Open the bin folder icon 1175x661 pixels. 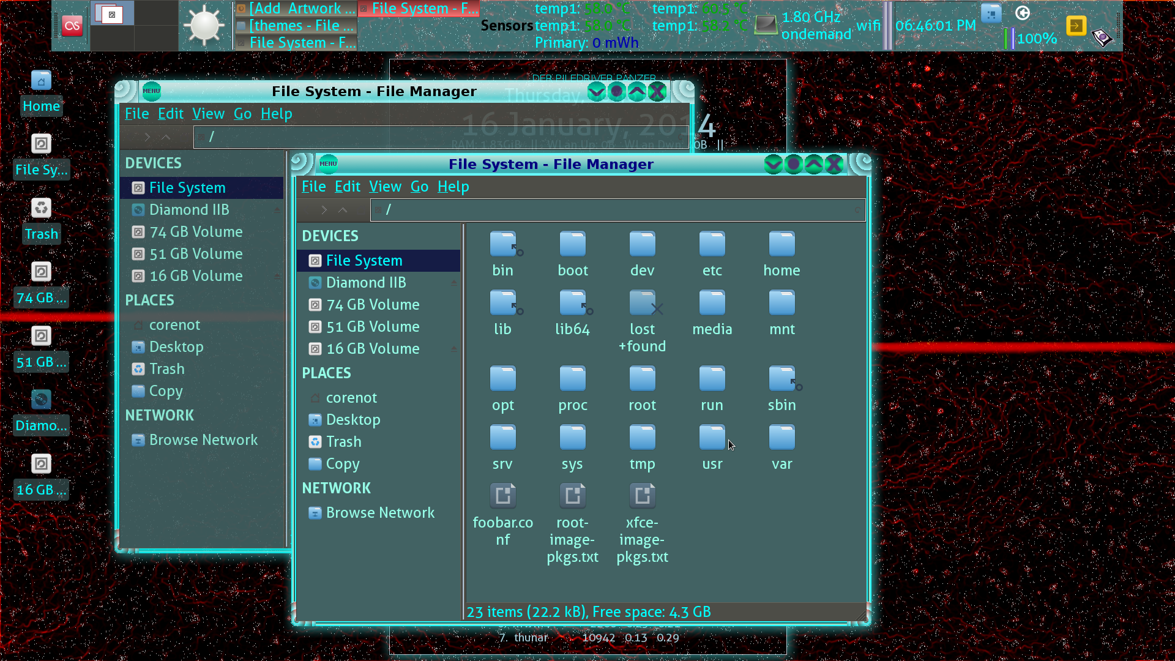click(x=503, y=245)
